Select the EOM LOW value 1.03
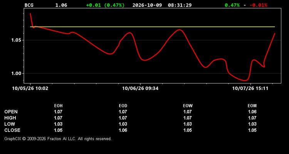This screenshot has height=154, width=289. (x=252, y=124)
